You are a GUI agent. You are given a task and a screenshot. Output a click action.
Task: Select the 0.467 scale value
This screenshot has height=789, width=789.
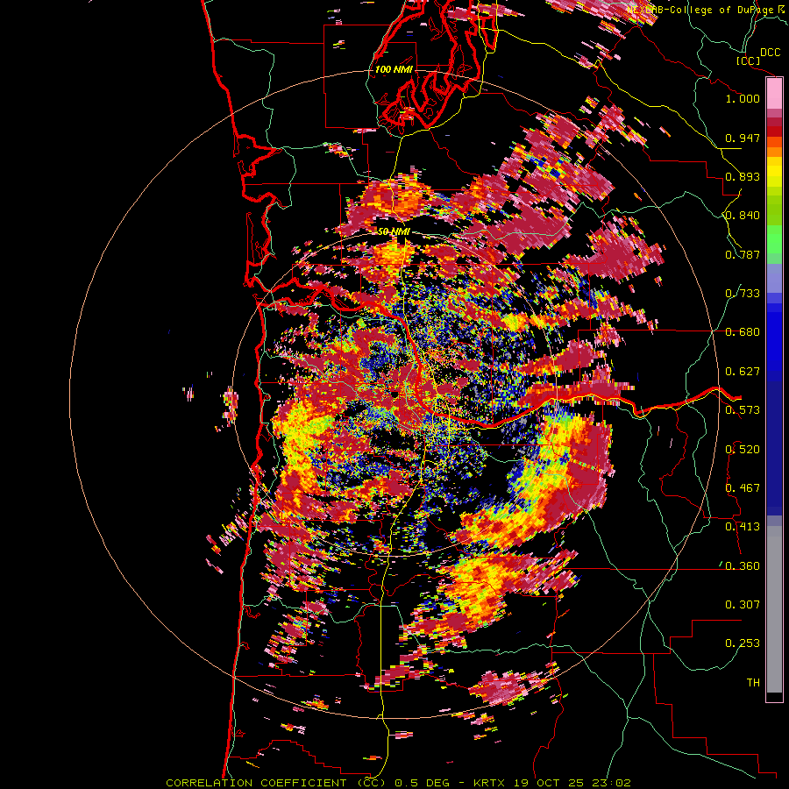click(743, 488)
